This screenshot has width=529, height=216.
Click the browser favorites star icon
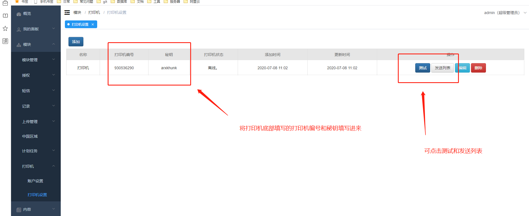[5, 28]
